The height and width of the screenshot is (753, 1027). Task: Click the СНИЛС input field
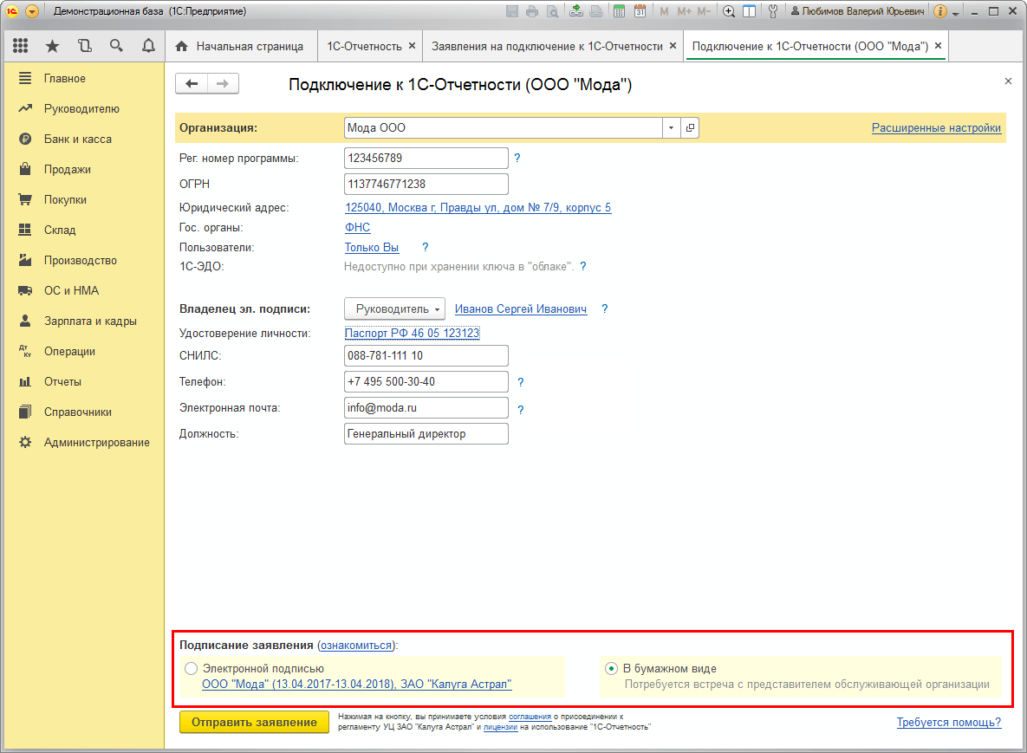click(x=426, y=355)
